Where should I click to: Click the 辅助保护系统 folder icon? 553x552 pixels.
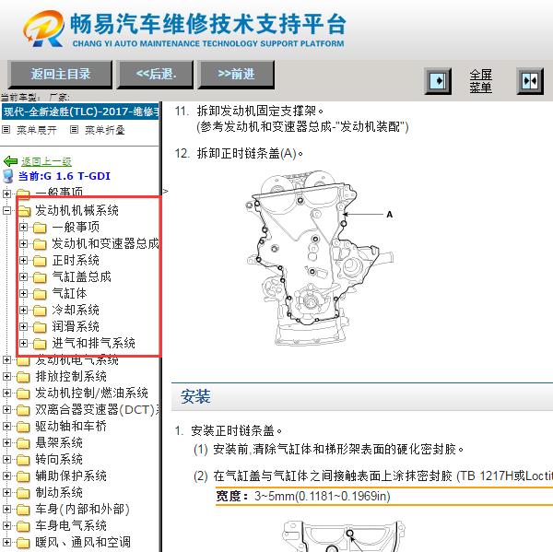point(24,476)
